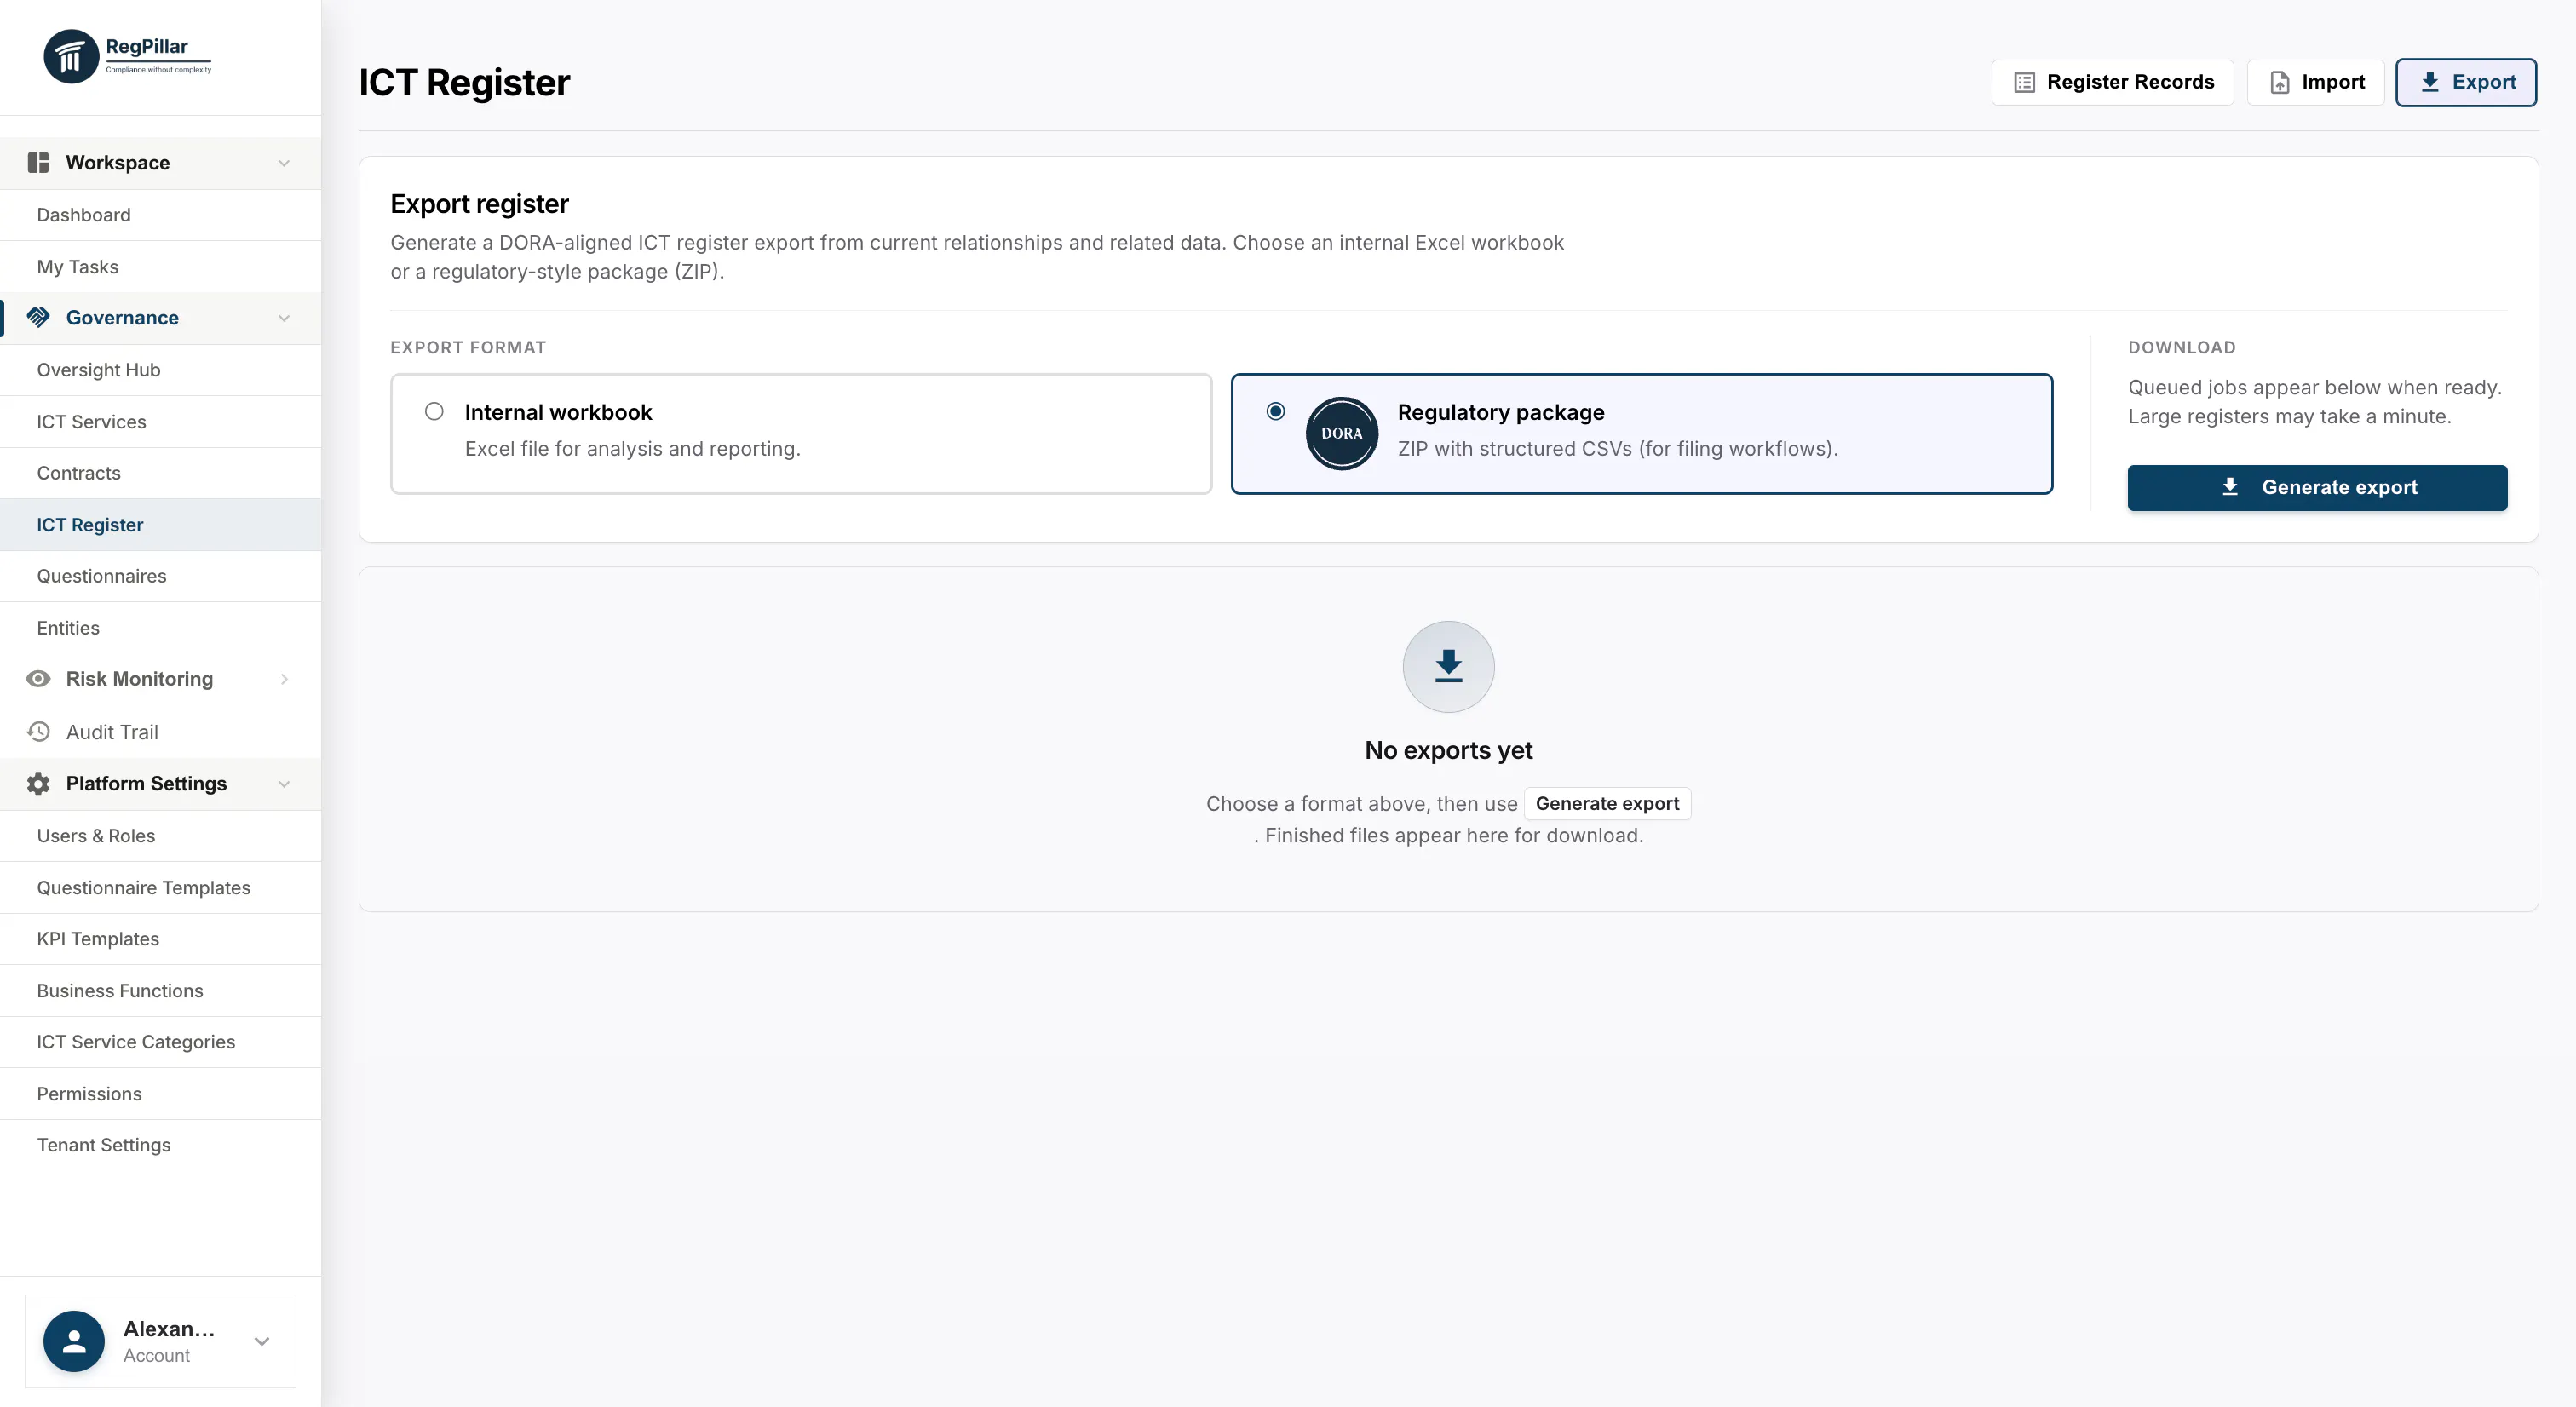Go to Permissions
This screenshot has height=1407, width=2576.
[x=161, y=1094]
